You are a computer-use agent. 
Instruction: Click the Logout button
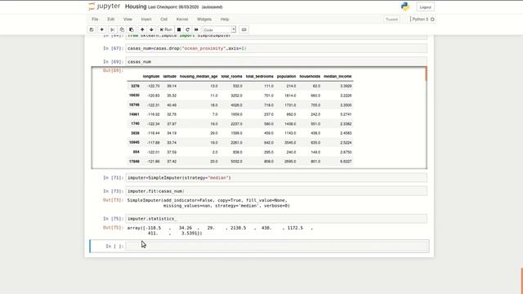pyautogui.click(x=425, y=7)
